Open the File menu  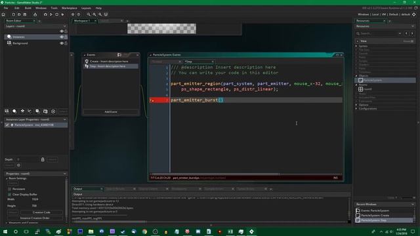[6, 8]
